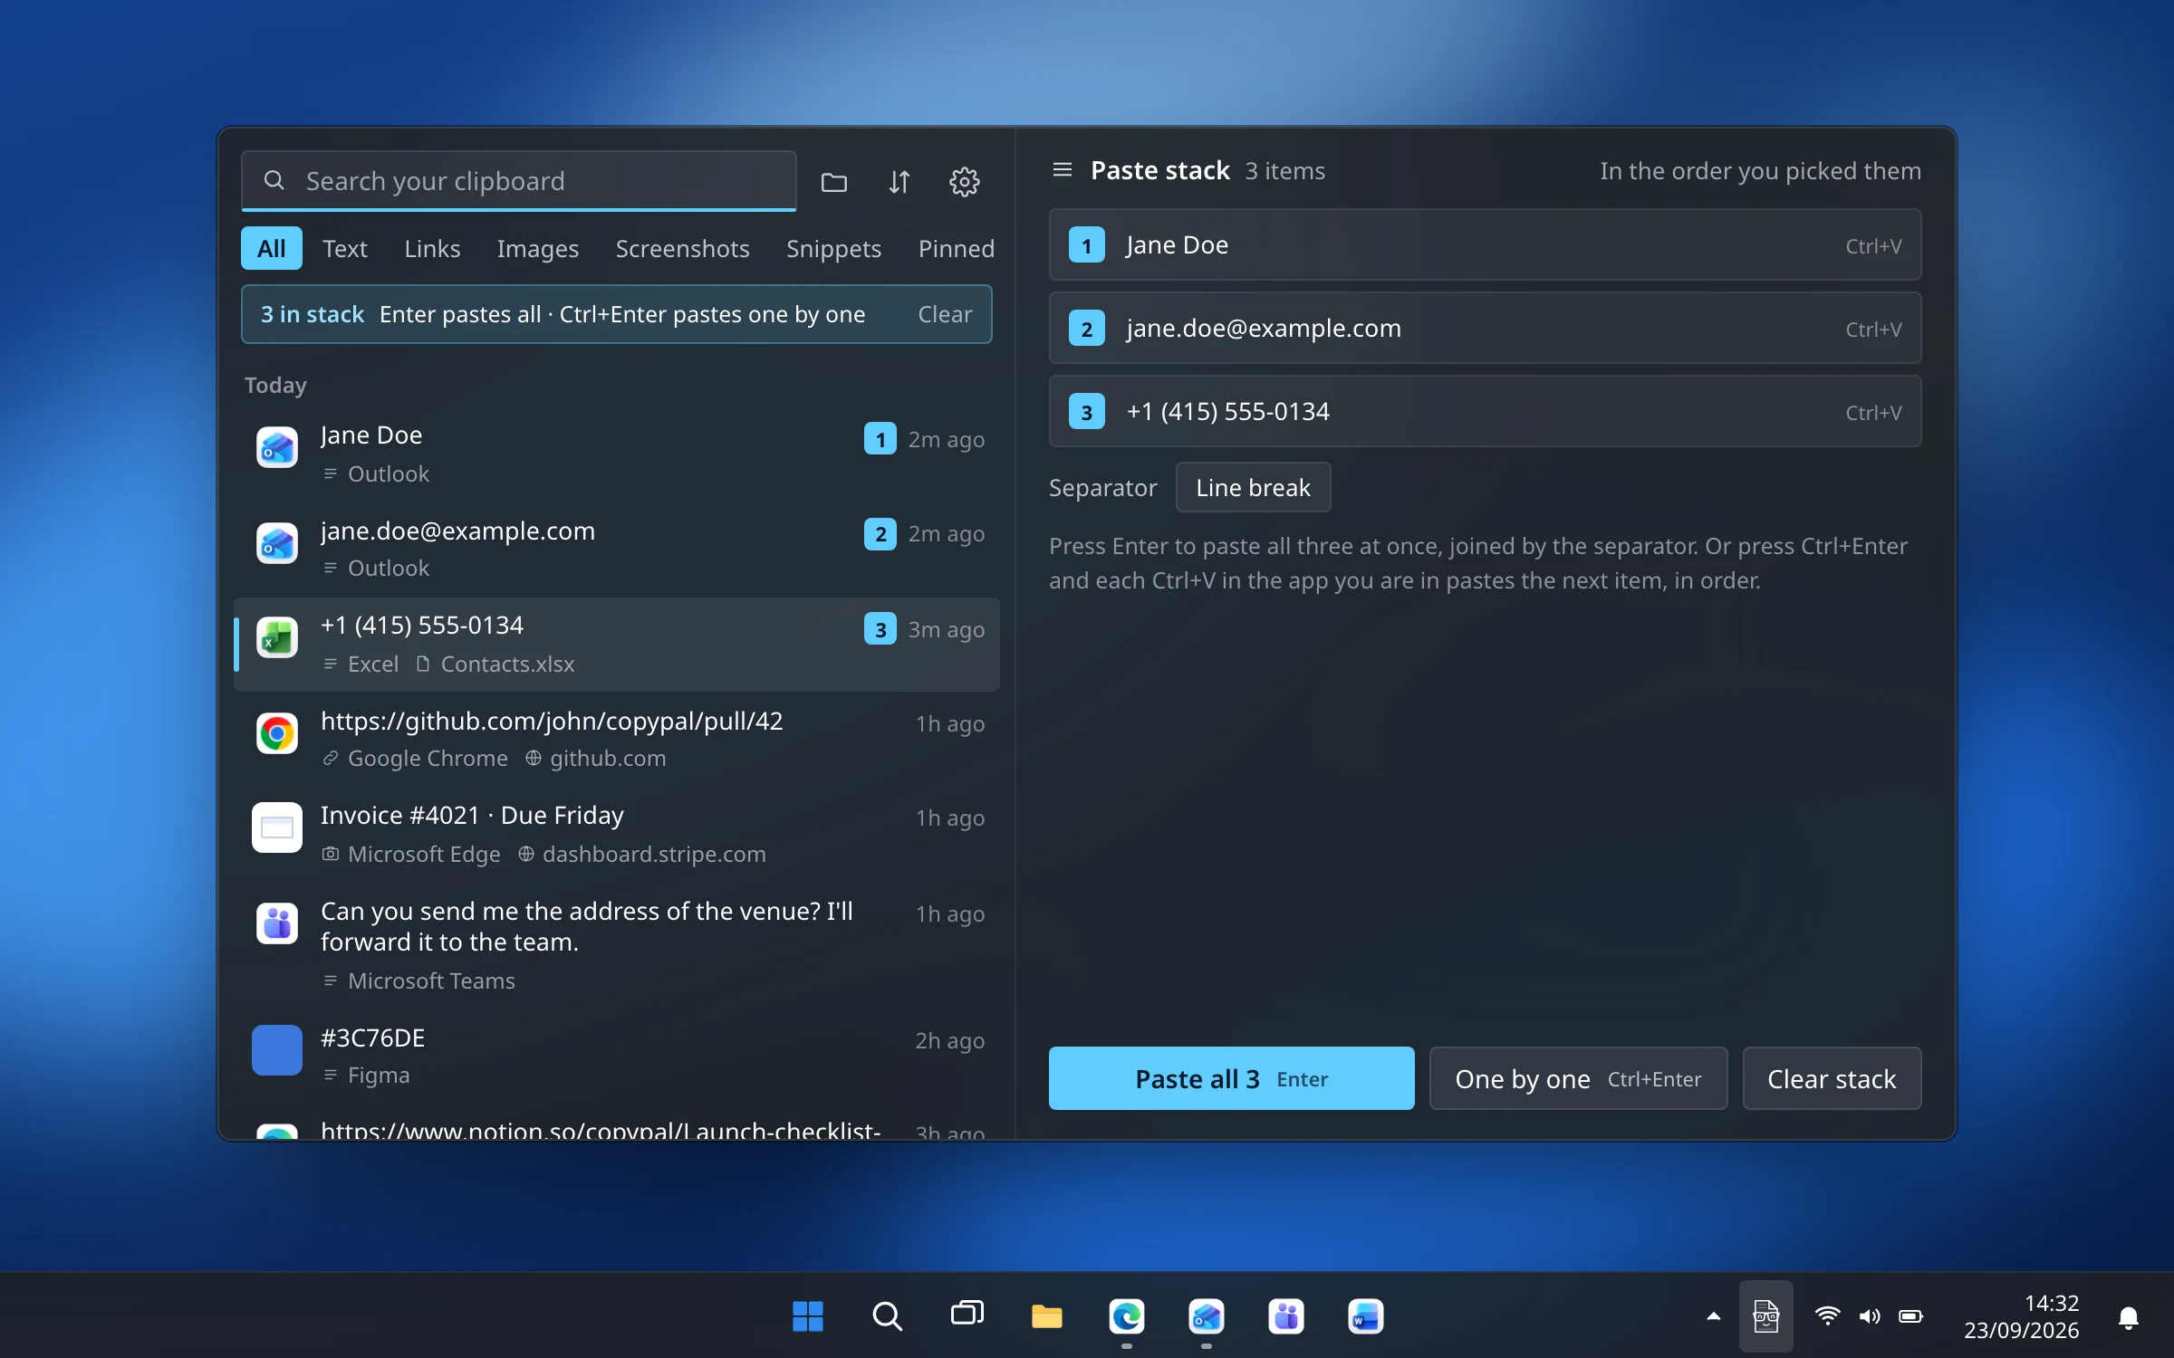2174x1358 pixels.
Task: Click Clear stack button
Action: [x=1832, y=1078]
